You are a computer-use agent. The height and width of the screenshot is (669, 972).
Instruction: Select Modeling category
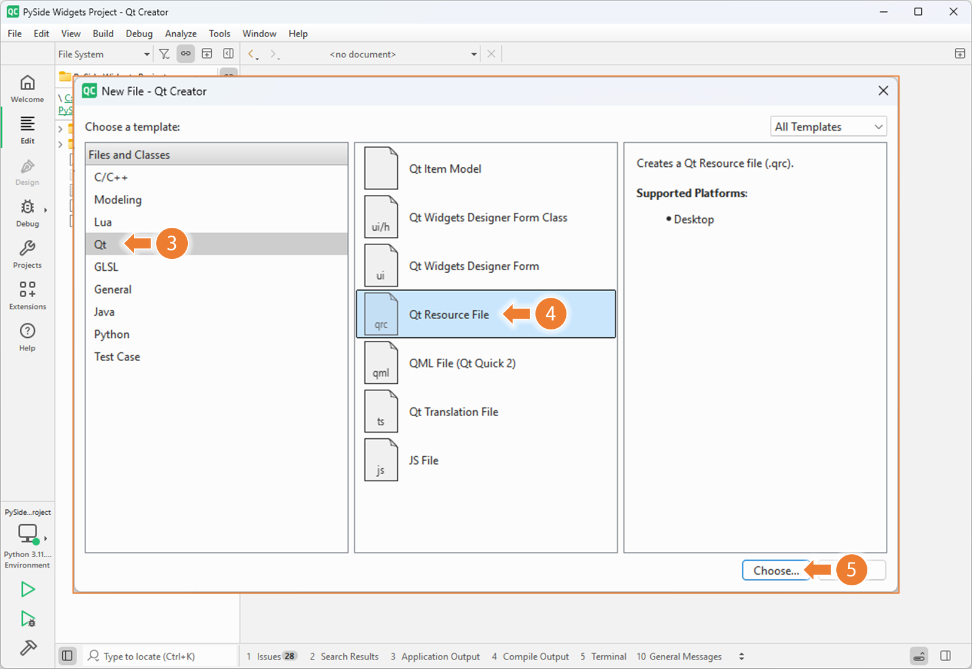[x=217, y=200]
